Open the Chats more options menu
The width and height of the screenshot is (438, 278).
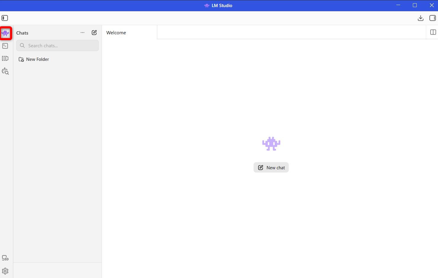(82, 32)
